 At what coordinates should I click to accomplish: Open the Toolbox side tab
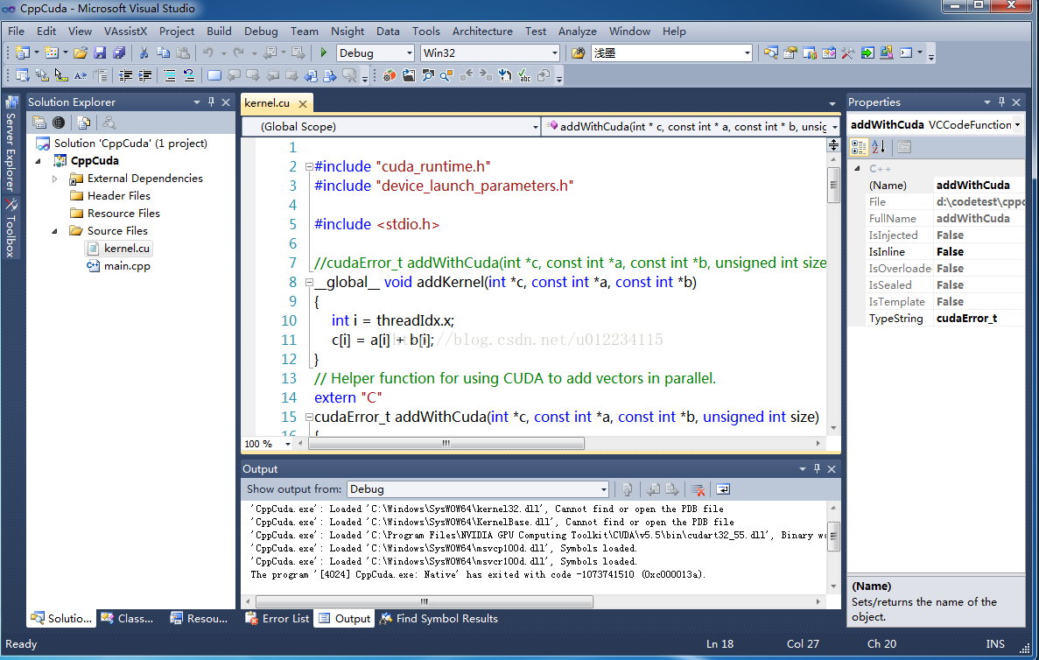11,228
